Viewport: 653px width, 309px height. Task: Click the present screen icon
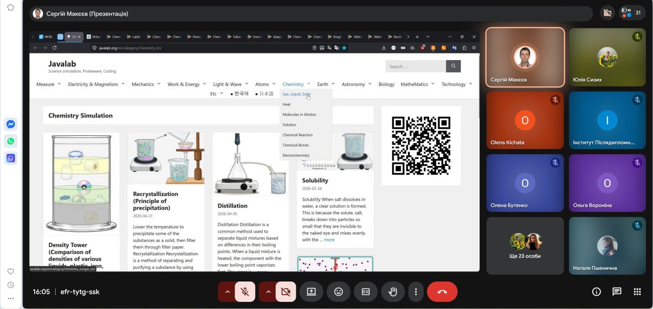[311, 292]
